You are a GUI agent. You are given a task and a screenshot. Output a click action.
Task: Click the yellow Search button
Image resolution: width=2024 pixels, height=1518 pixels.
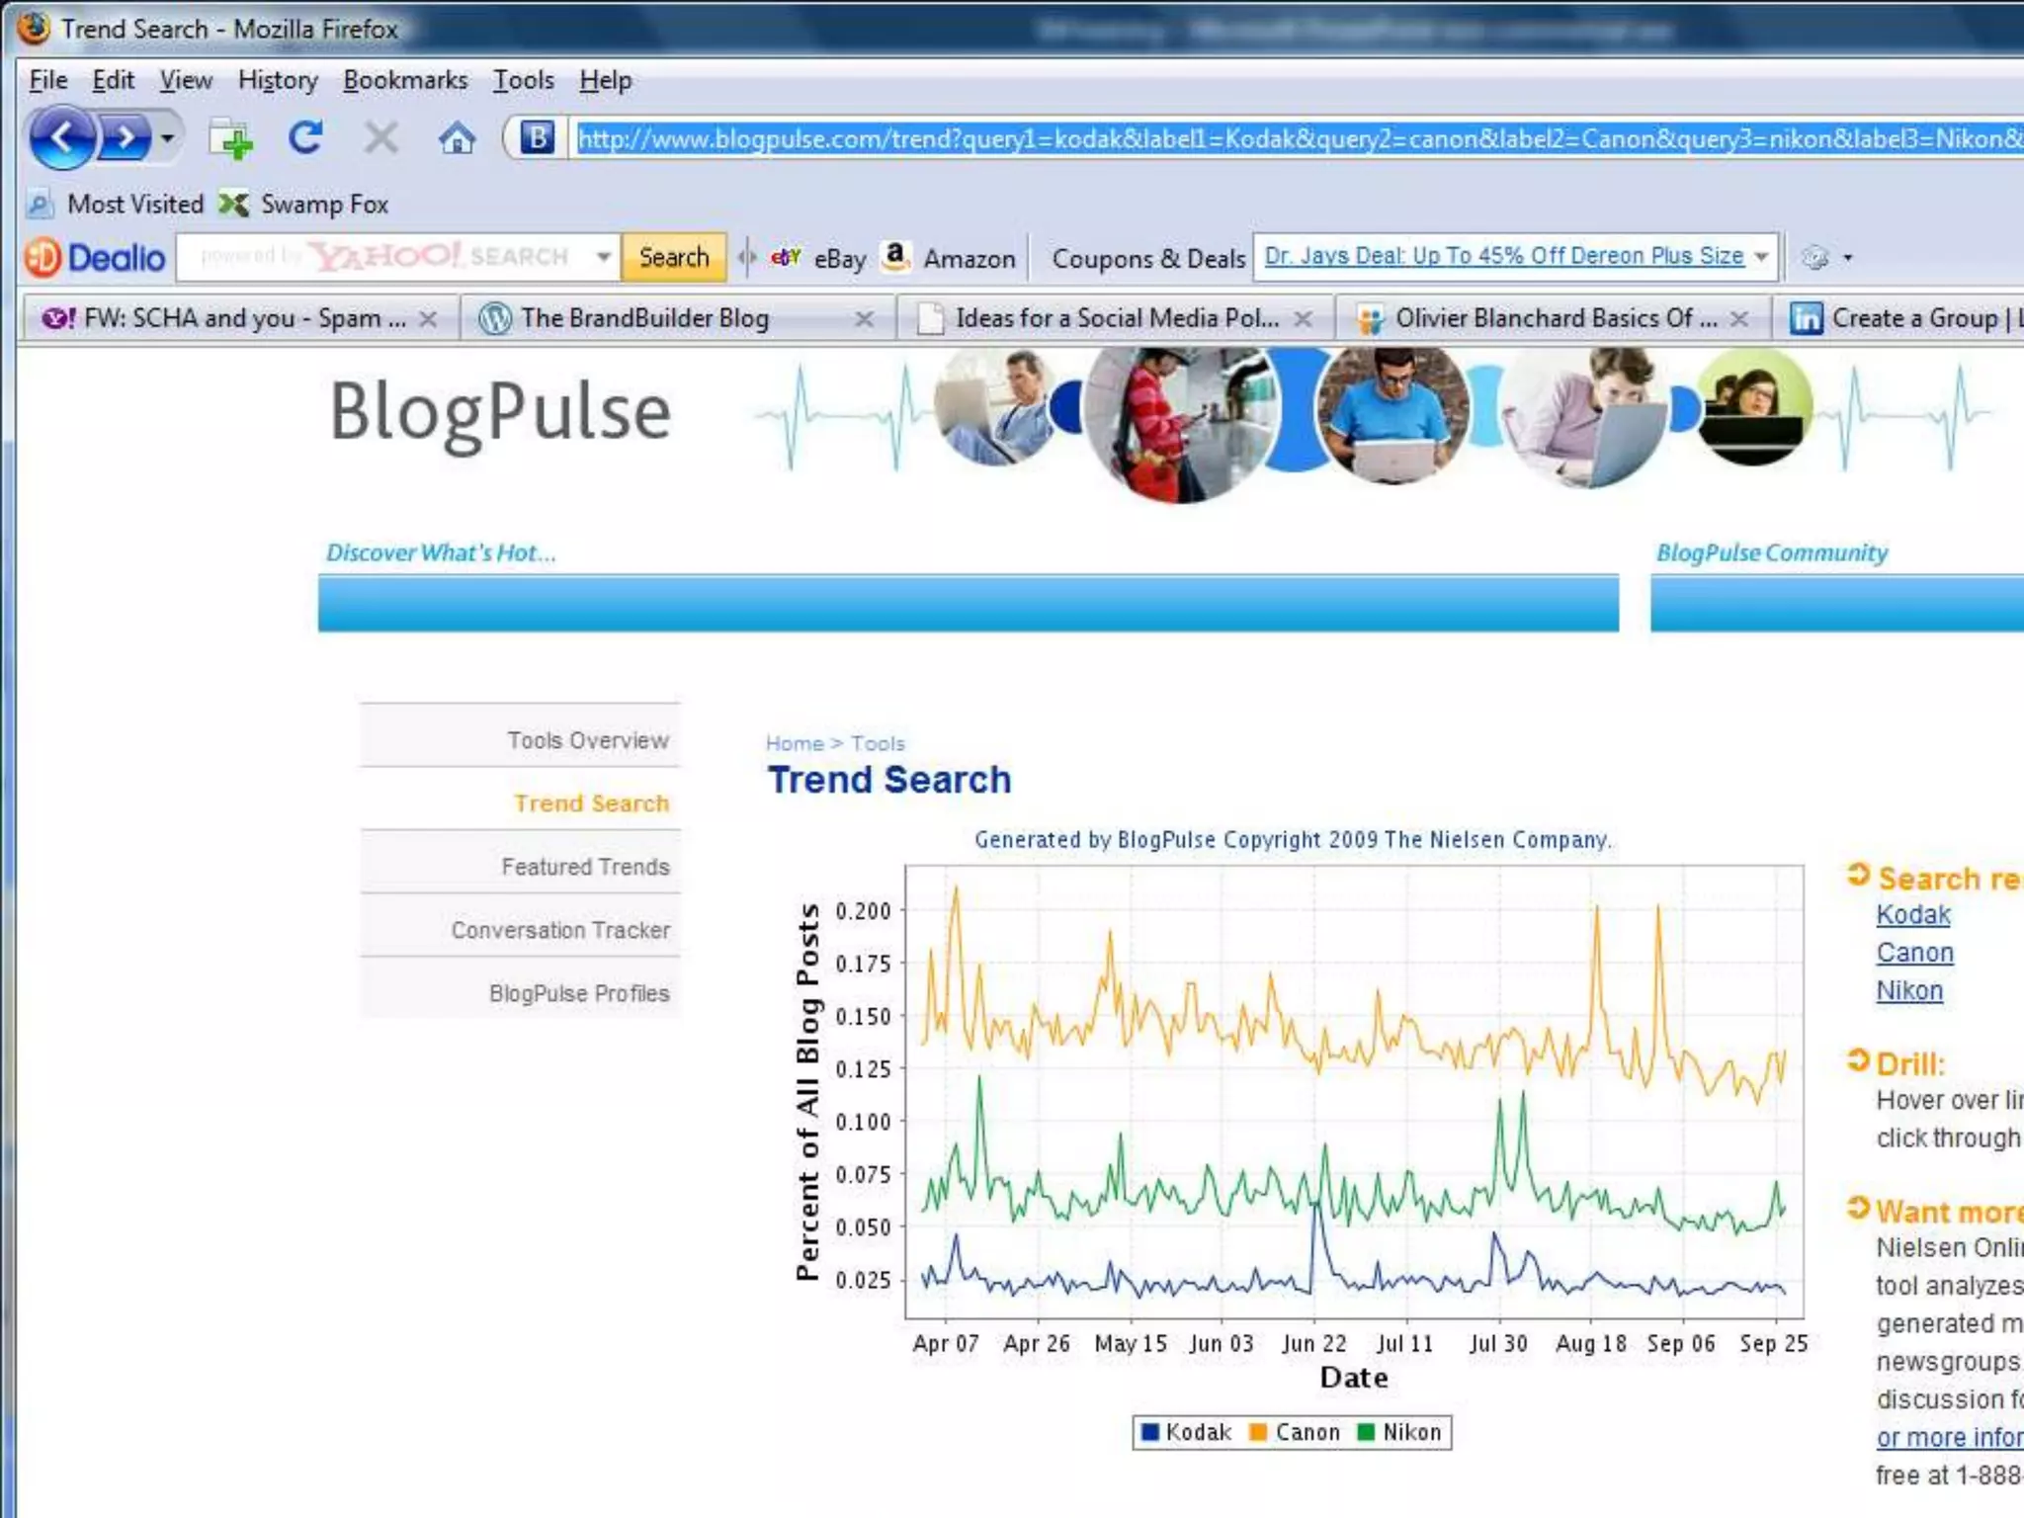673,257
